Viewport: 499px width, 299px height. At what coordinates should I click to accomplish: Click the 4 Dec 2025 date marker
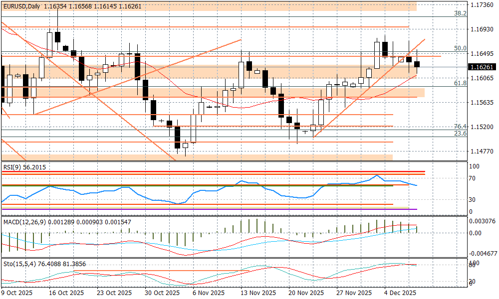tap(400, 293)
